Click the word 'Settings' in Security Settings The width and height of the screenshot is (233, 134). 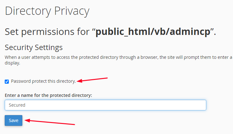click(x=48, y=47)
